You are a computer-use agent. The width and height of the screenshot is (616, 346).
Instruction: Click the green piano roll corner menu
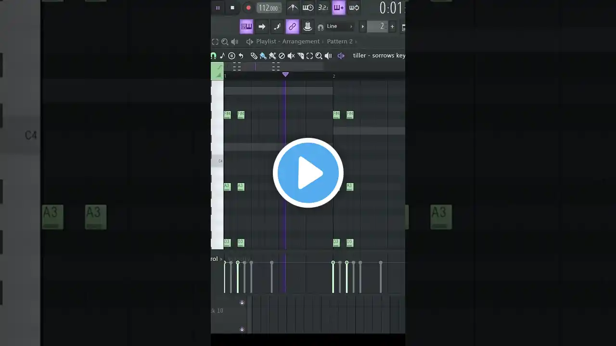tap(217, 71)
